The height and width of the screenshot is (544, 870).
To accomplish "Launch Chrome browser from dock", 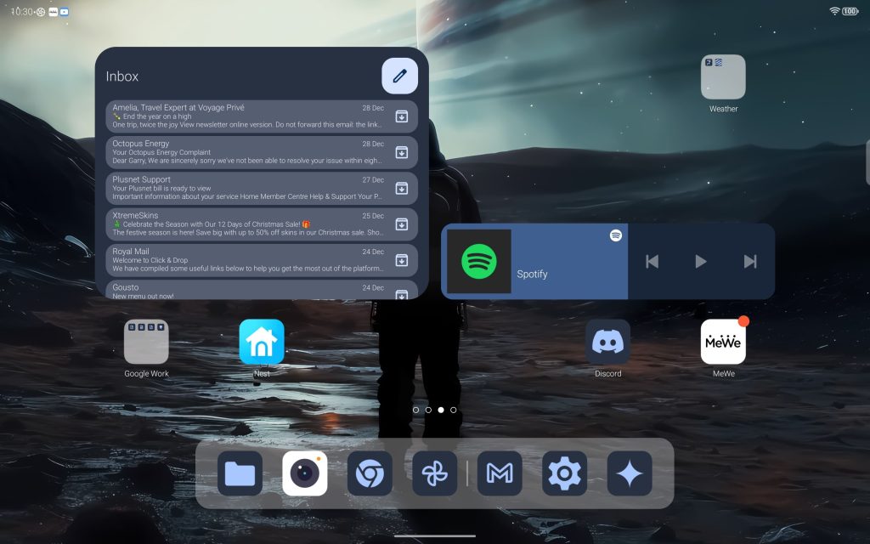I will 370,473.
